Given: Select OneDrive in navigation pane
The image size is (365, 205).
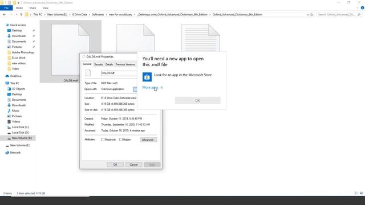Looking at the screenshot, I should [15, 76].
